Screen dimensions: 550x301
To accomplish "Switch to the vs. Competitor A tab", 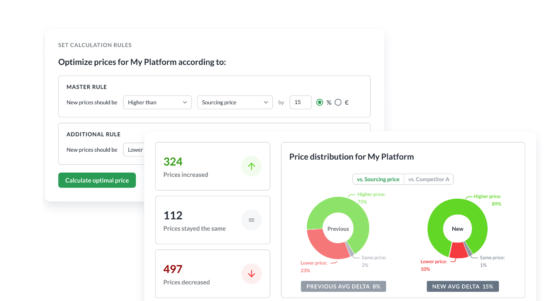I will 429,179.
